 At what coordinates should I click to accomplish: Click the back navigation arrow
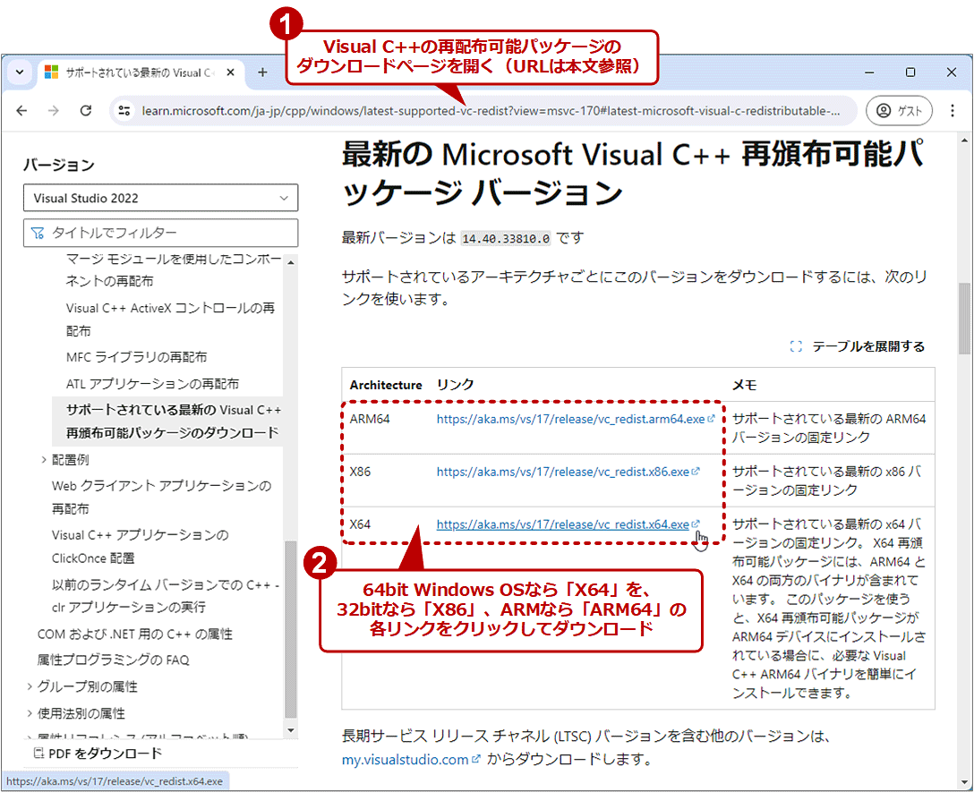click(21, 110)
